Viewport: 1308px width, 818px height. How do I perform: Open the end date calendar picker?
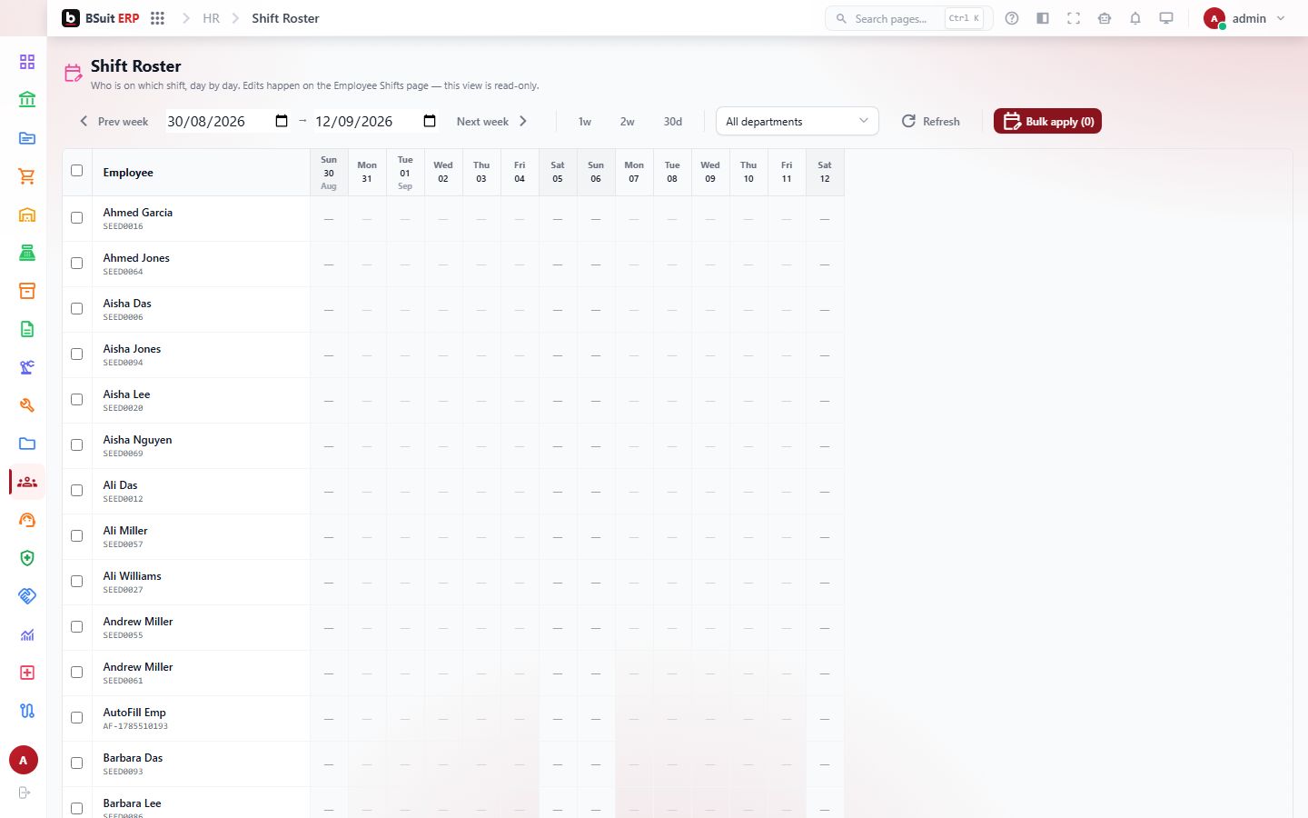(x=430, y=121)
